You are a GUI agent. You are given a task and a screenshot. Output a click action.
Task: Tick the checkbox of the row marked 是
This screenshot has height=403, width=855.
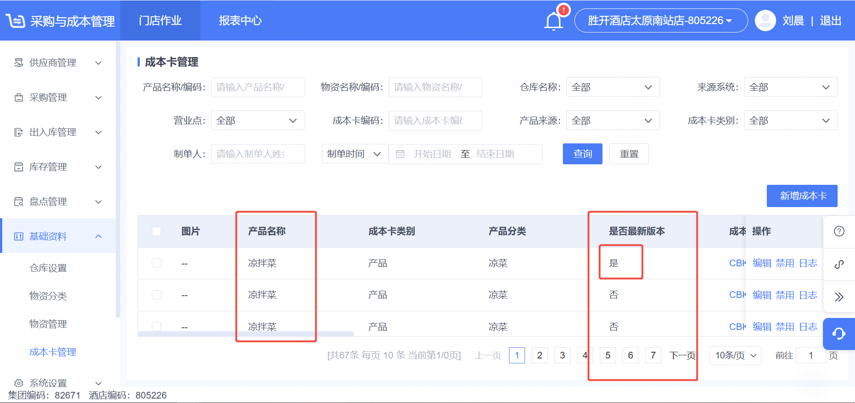pyautogui.click(x=156, y=263)
